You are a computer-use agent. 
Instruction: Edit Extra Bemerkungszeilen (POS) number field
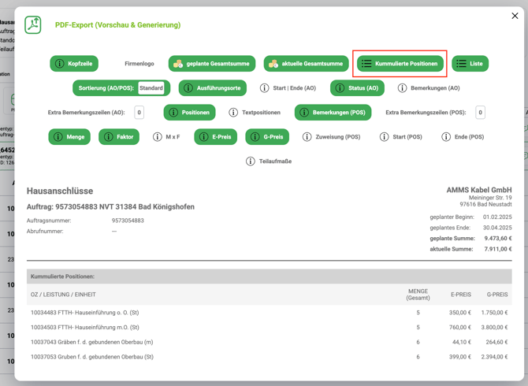click(480, 113)
